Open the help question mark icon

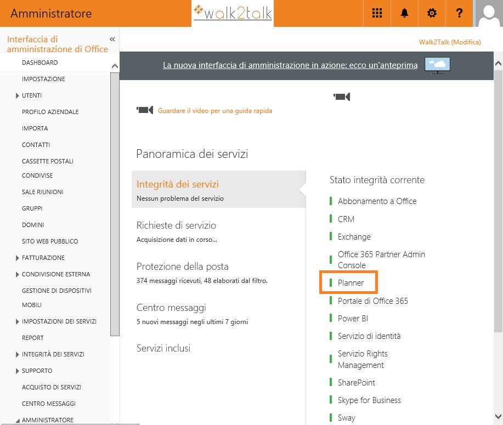459,13
